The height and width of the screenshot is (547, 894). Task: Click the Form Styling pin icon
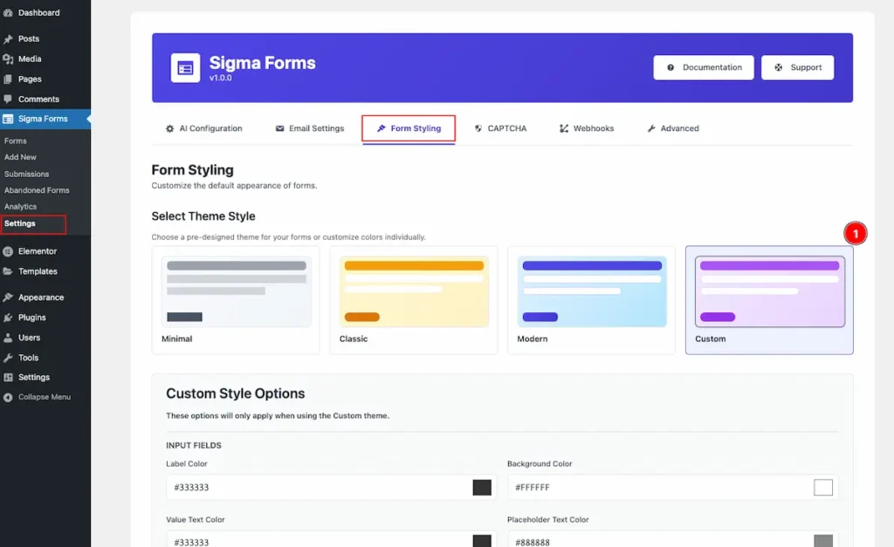pos(382,129)
